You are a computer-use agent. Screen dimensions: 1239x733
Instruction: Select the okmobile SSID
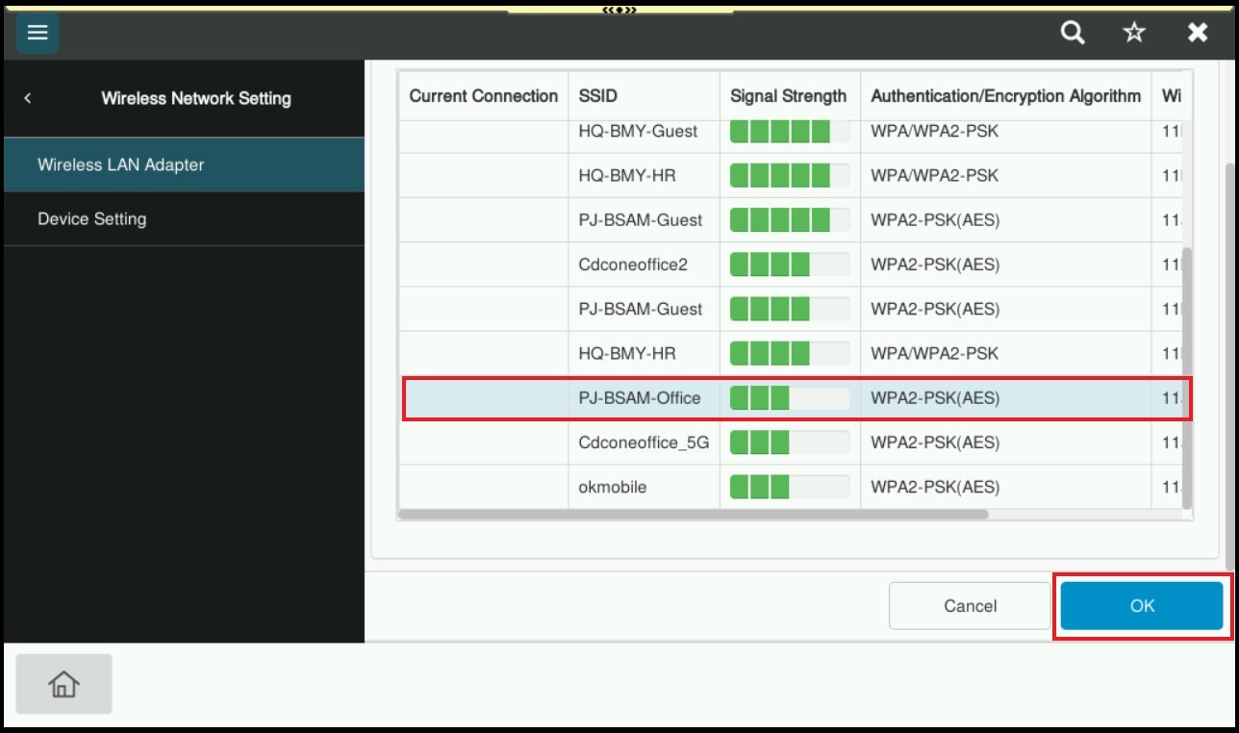pyautogui.click(x=612, y=487)
